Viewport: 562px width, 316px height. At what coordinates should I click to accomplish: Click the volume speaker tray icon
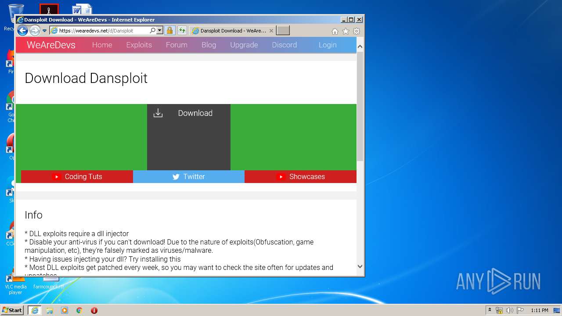tap(509, 310)
